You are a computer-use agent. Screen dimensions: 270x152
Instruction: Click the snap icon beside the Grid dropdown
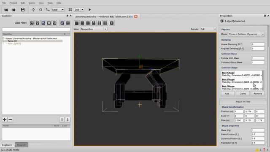pos(70,10)
